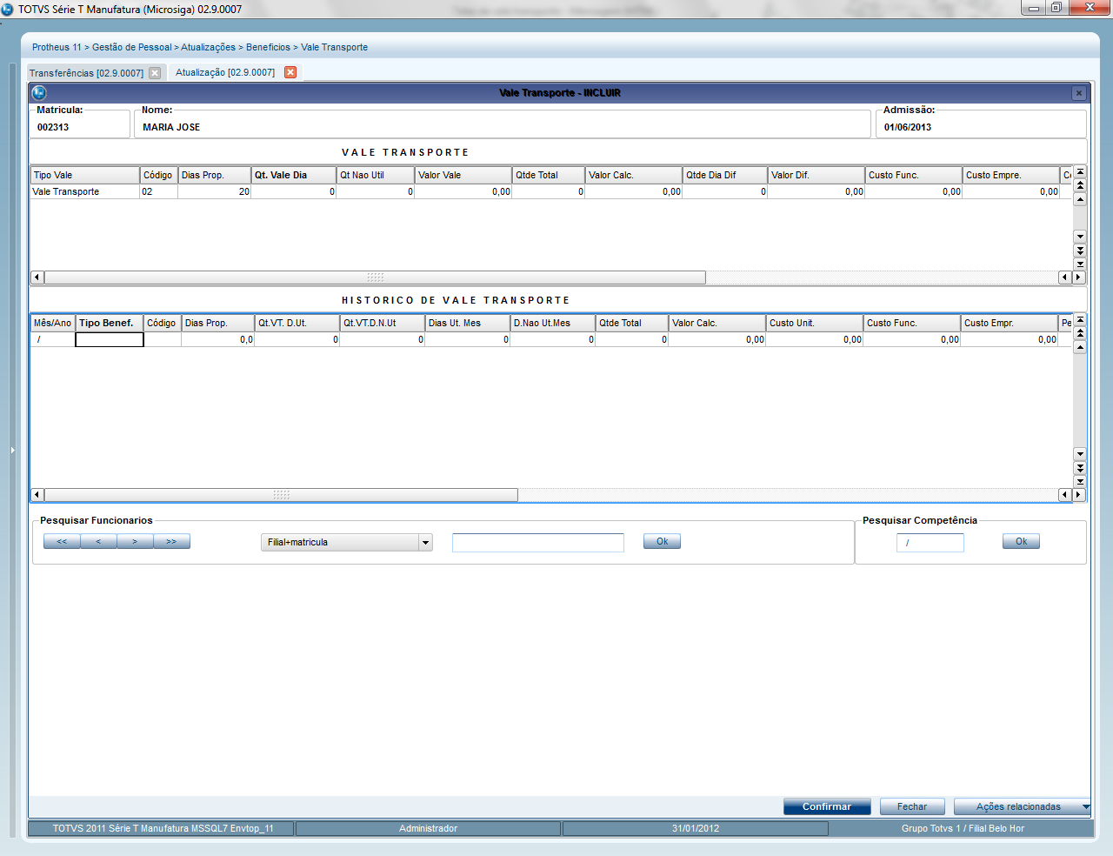This screenshot has width=1113, height=856.
Task: Click the Valor Vale column header
Action: [463, 175]
